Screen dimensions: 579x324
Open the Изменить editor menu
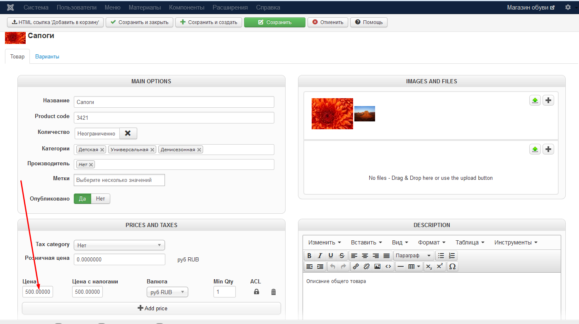325,242
